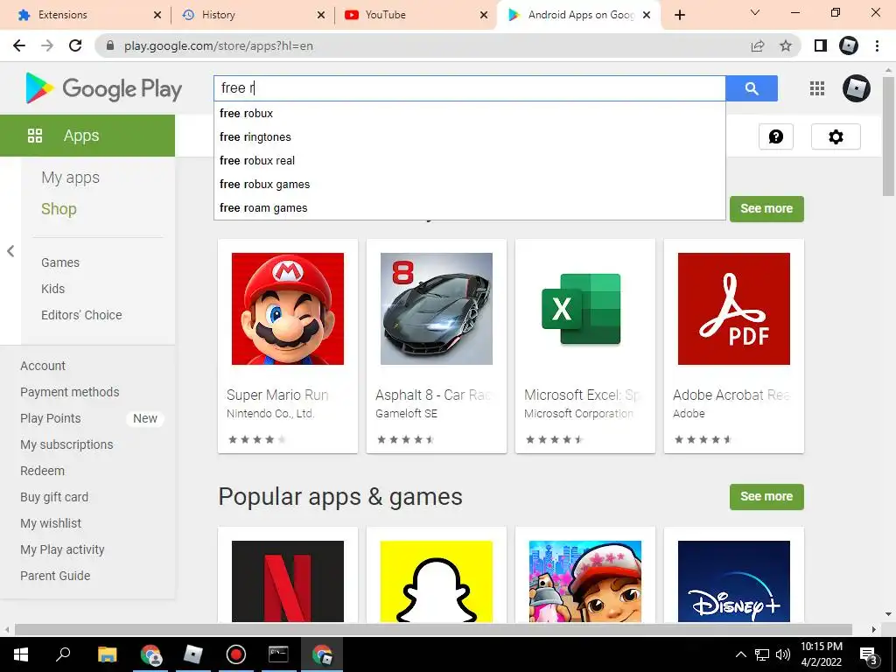Viewport: 896px width, 672px height.
Task: Open Asphalt 8 app card
Action: point(437,346)
